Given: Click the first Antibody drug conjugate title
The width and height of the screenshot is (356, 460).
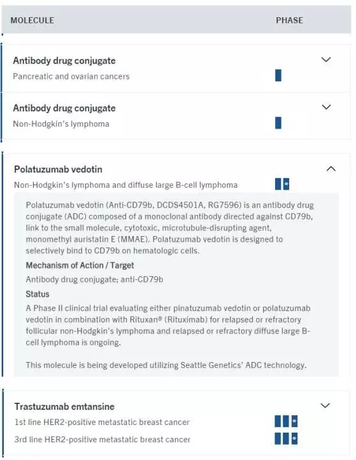Looking at the screenshot, I should [x=64, y=60].
